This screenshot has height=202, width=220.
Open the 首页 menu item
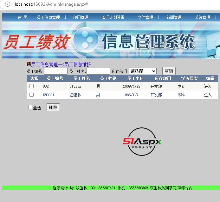coord(23,18)
